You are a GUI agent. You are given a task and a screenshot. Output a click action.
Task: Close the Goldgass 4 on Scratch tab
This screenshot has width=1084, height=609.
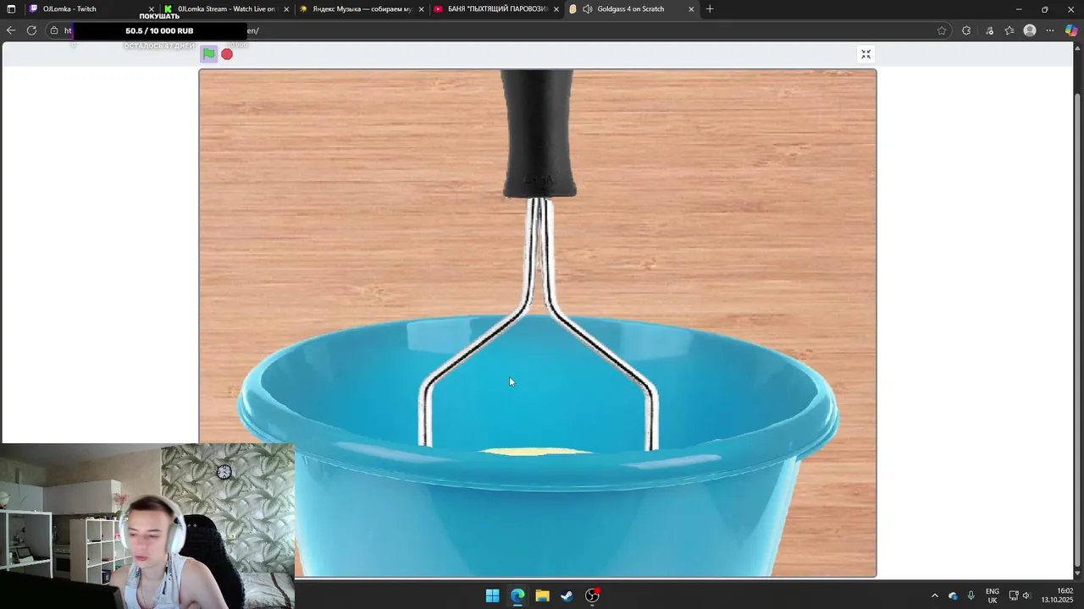click(x=691, y=9)
